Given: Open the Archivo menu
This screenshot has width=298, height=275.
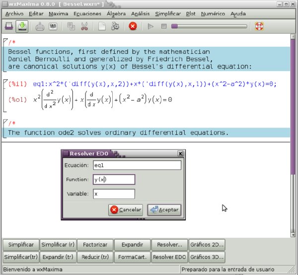Looking at the screenshot, I should click(14, 14).
